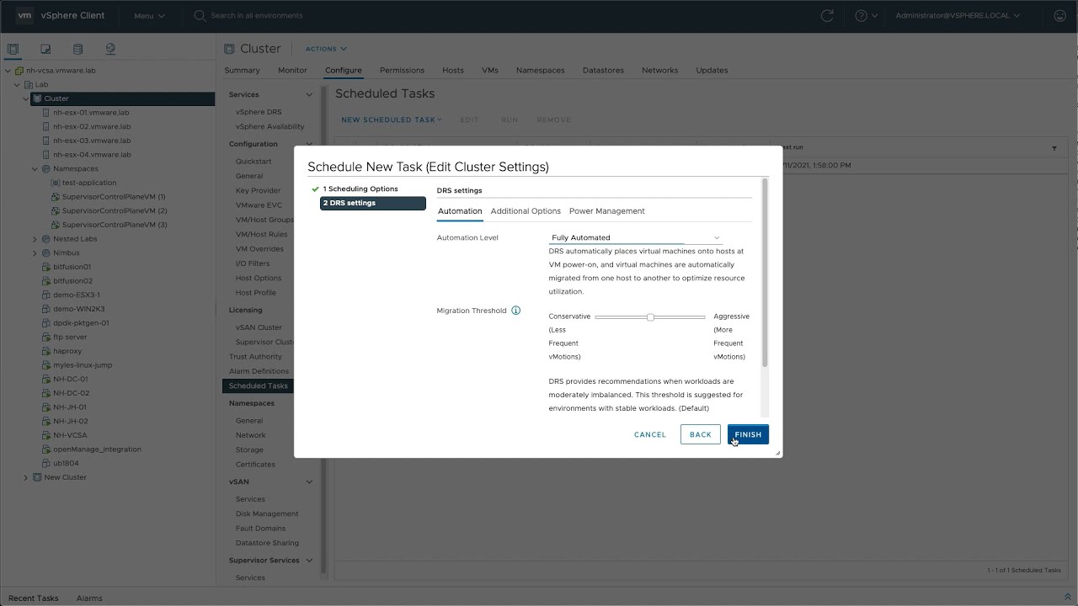Viewport: 1078px width, 606px height.
Task: Click the VMware vm logo
Action: pos(24,15)
